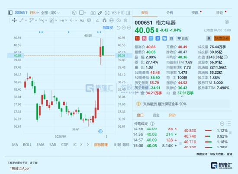This screenshot has width=238, height=174.
Task: Toggle price alert bell icon
Action: 209,38
